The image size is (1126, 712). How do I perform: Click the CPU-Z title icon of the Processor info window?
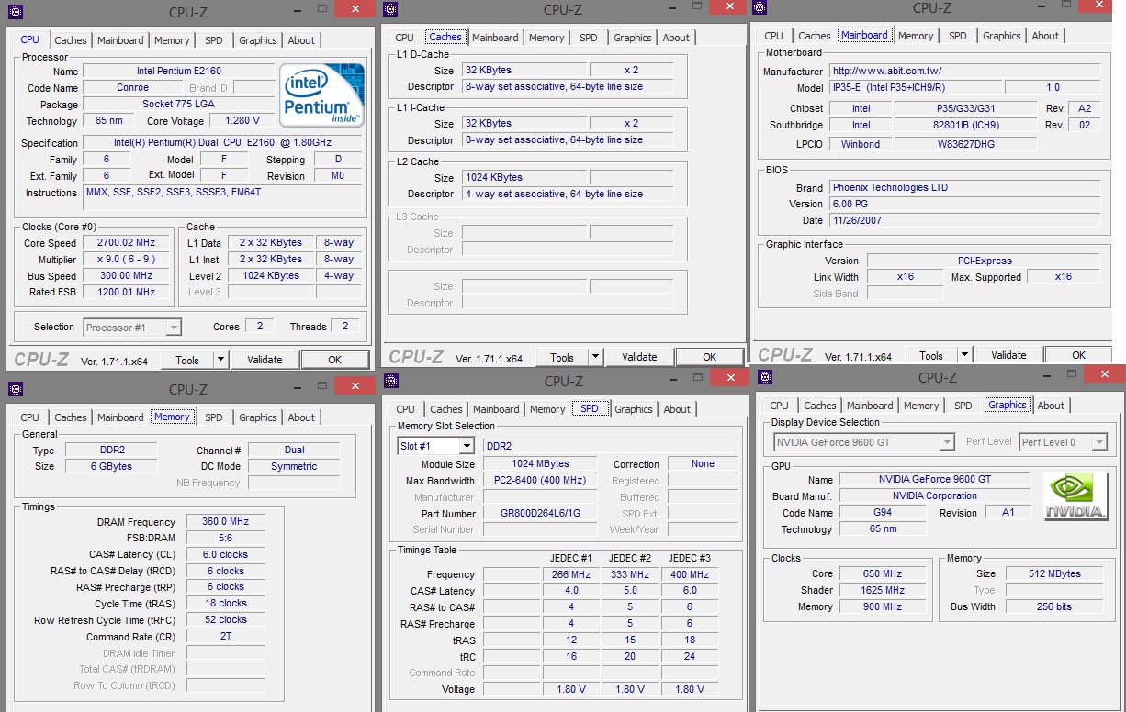click(16, 12)
